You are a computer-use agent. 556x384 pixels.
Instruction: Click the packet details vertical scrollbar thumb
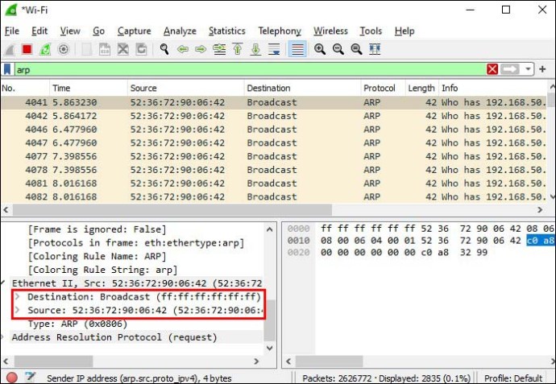(270, 320)
